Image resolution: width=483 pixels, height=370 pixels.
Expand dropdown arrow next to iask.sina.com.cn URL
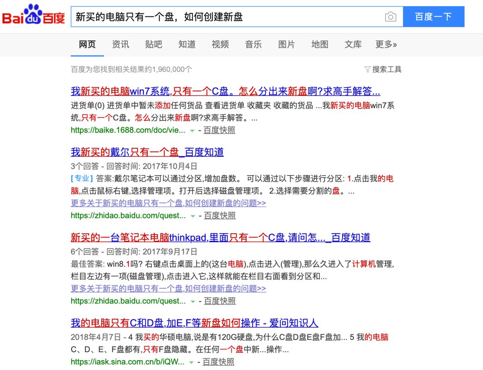pyautogui.click(x=191, y=362)
